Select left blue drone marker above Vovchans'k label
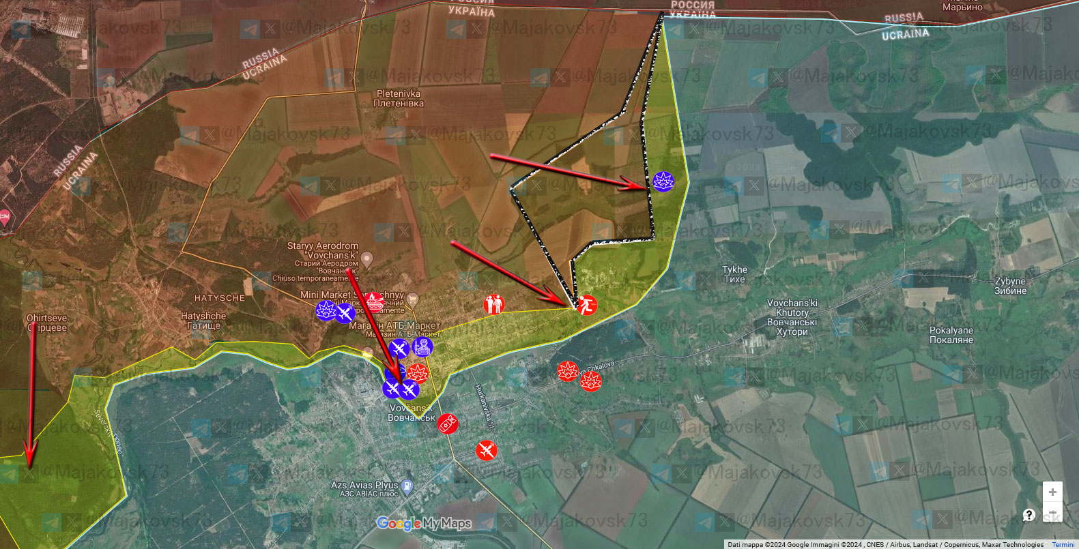Image resolution: width=1079 pixels, height=549 pixels. tap(392, 389)
